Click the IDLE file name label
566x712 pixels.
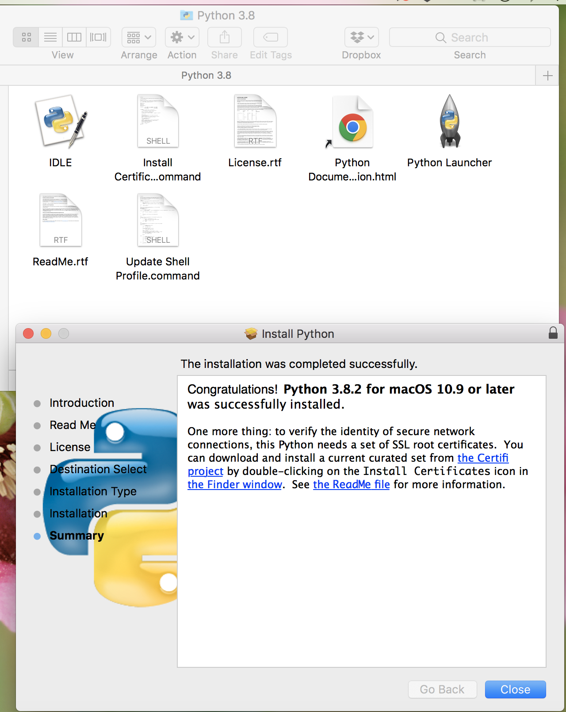(x=61, y=163)
